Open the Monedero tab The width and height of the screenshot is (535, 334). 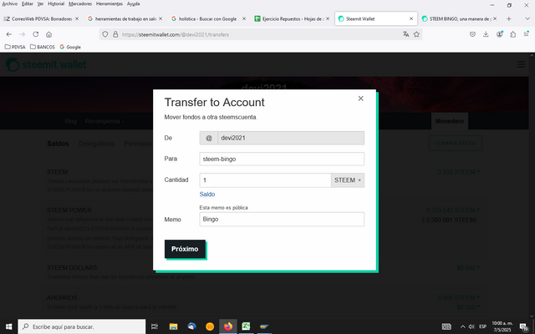click(450, 121)
